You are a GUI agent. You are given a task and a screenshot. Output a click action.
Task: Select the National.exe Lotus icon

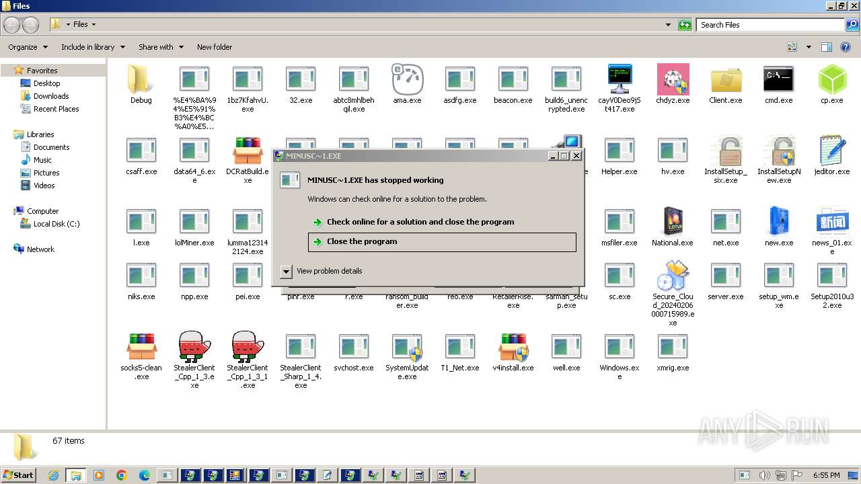point(673,222)
